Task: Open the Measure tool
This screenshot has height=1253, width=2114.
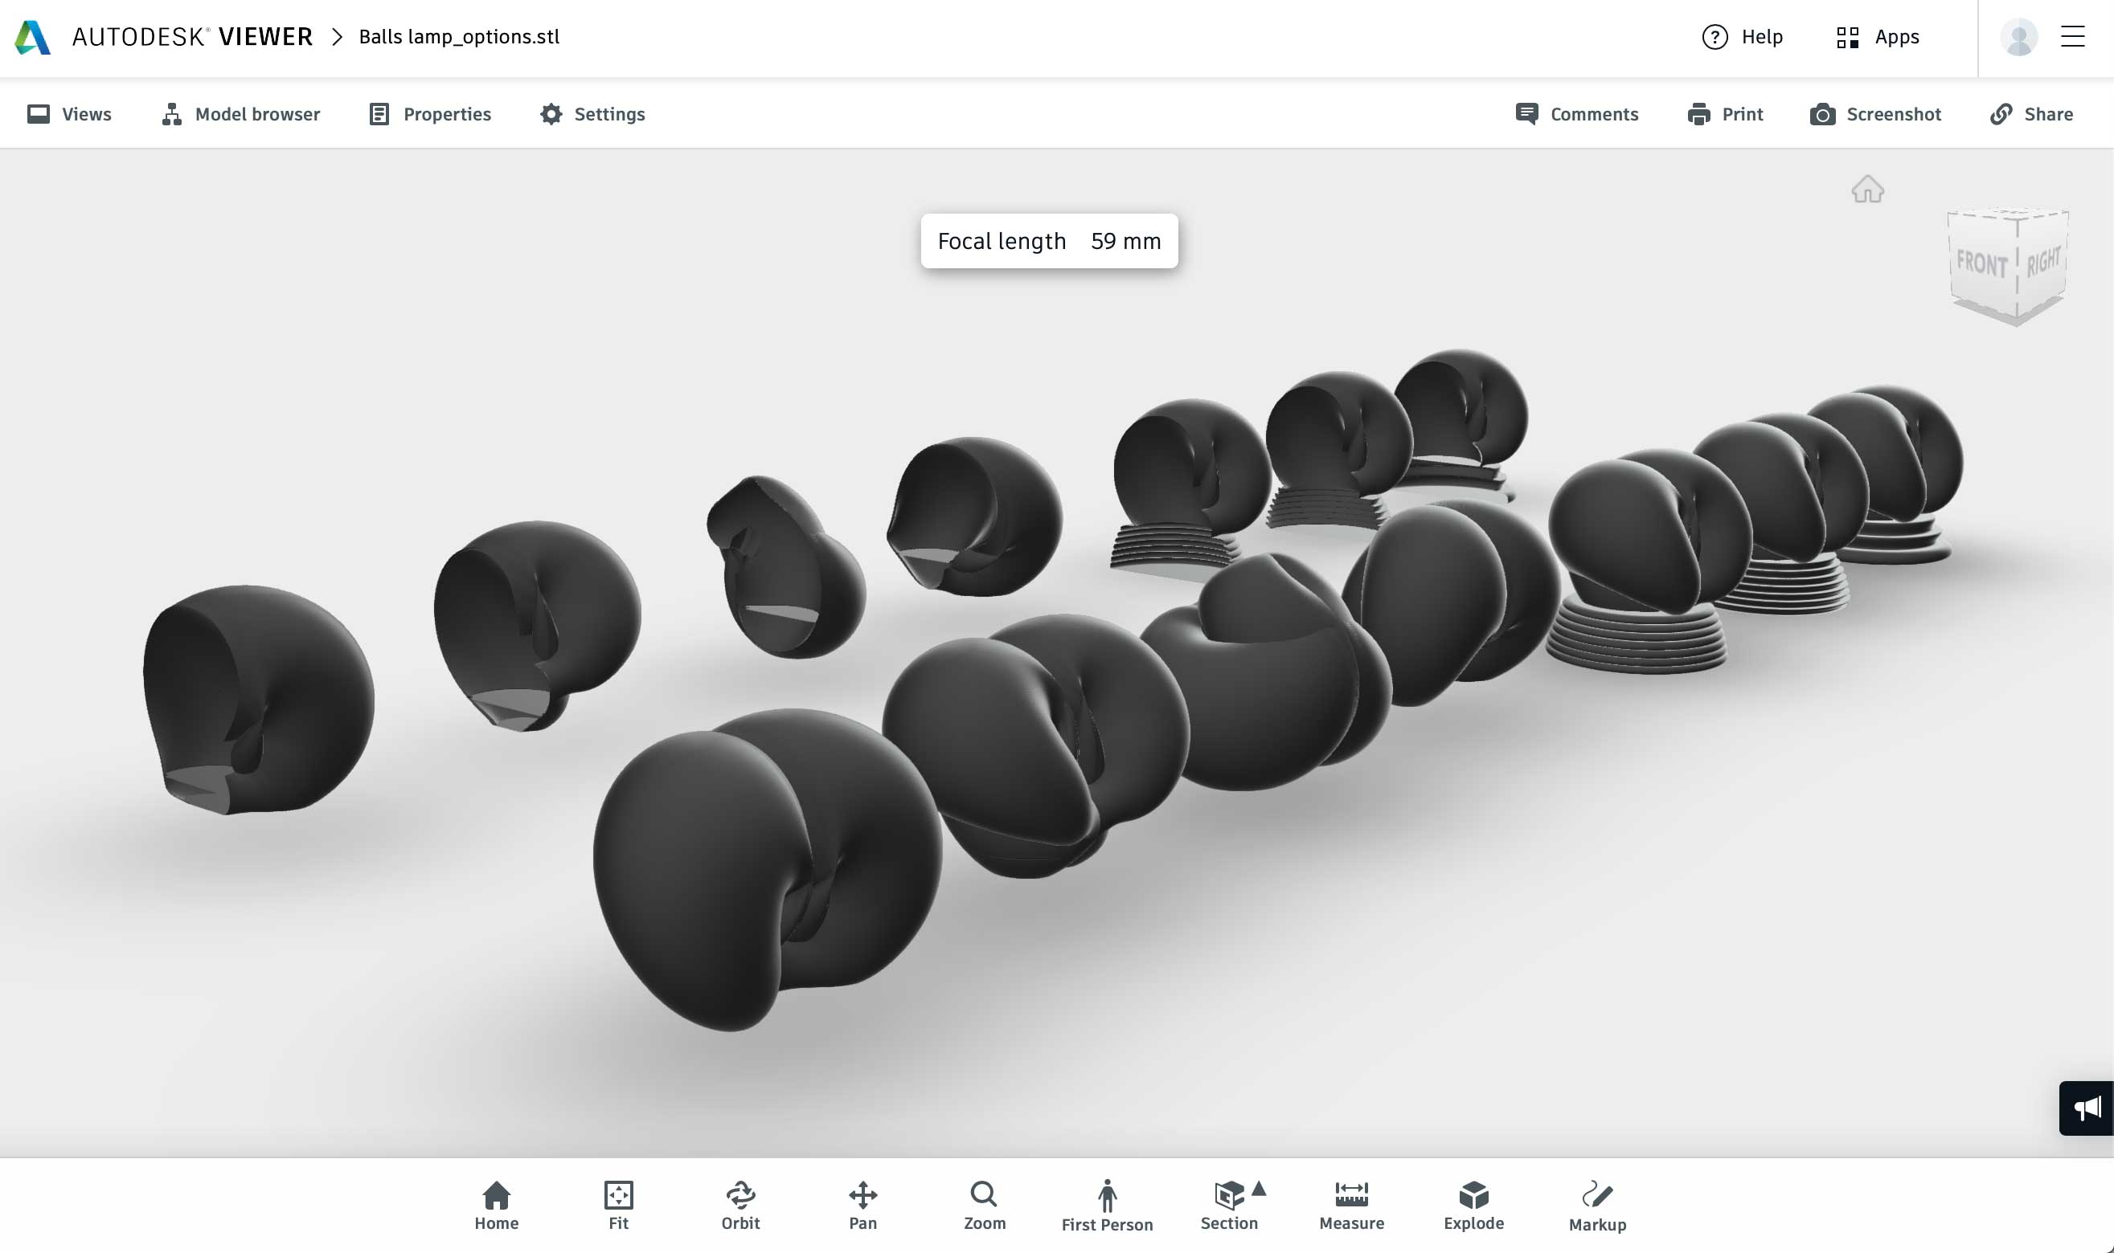Action: tap(1351, 1205)
